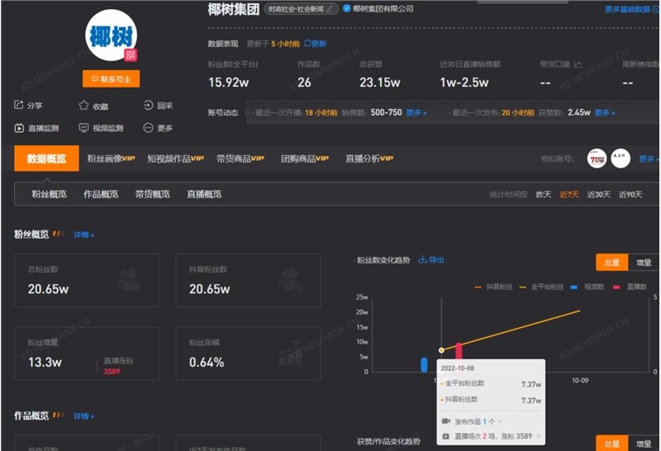Jump to 直播概览 sub-tab
The image size is (661, 451).
[x=204, y=194]
